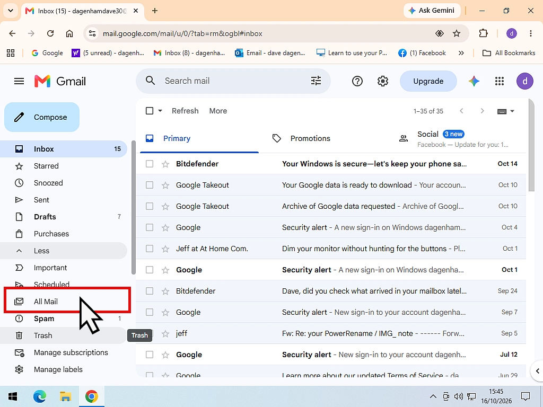Open the select dropdown arrow next to select-all checkbox
This screenshot has width=543, height=407.
point(160,111)
